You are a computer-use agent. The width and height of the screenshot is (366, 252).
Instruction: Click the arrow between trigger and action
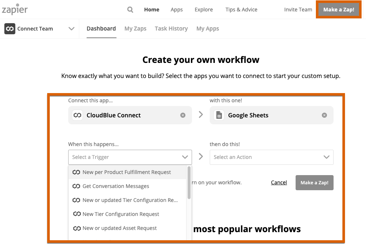[x=201, y=156]
